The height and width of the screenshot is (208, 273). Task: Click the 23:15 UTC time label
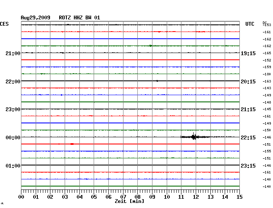coord(248,165)
